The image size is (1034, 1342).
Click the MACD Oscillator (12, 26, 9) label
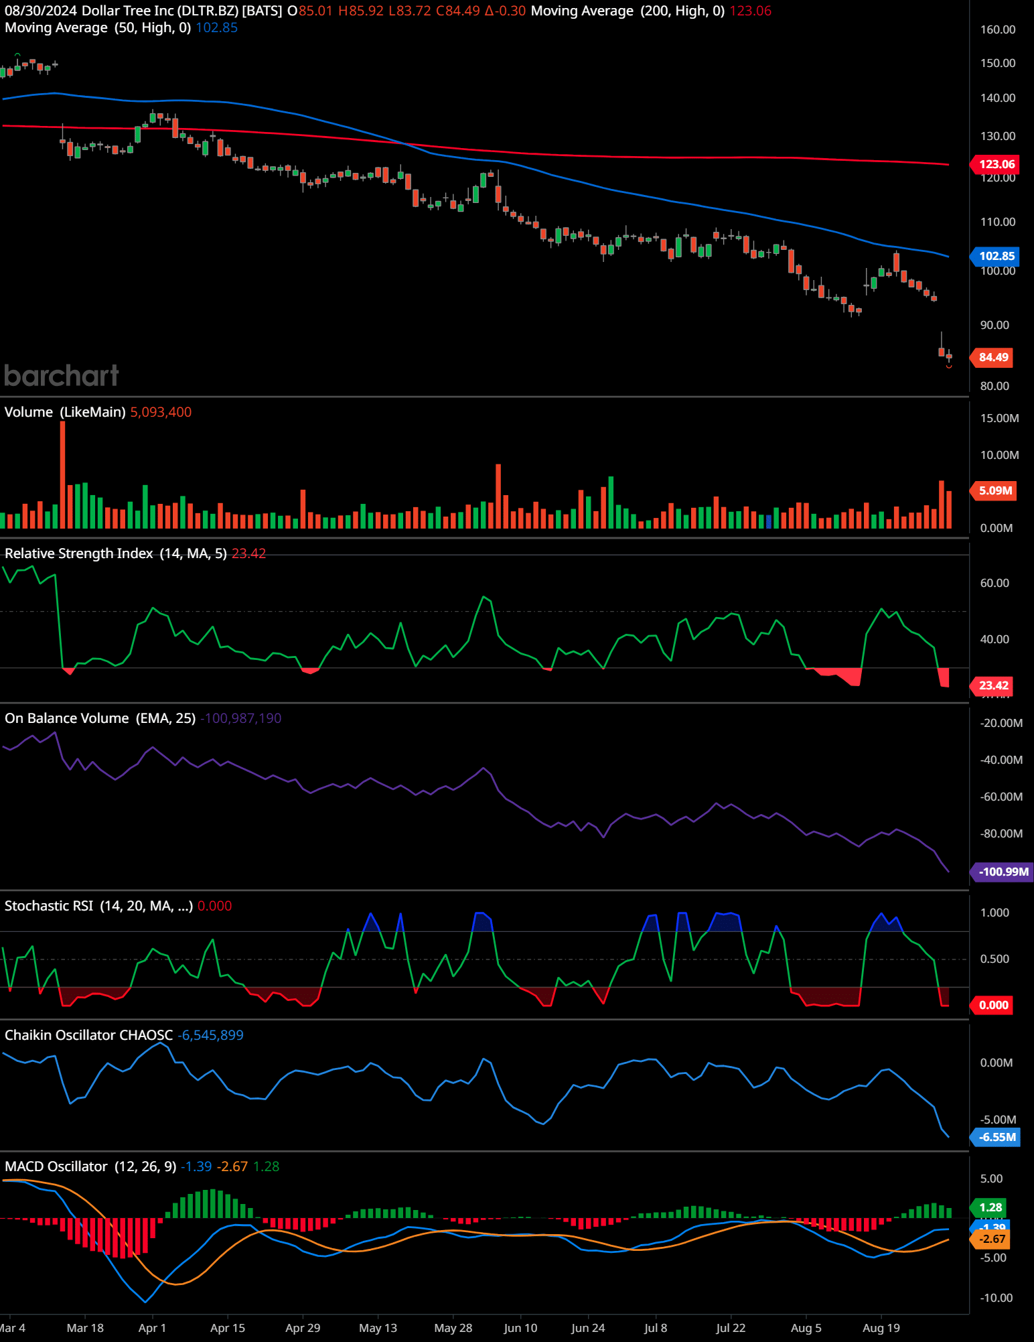click(90, 1166)
